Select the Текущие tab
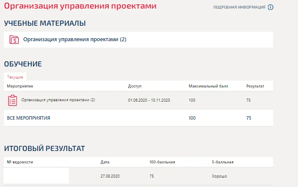The width and height of the screenshot is (298, 187). (15, 77)
